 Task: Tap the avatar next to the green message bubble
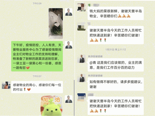[69, 45]
